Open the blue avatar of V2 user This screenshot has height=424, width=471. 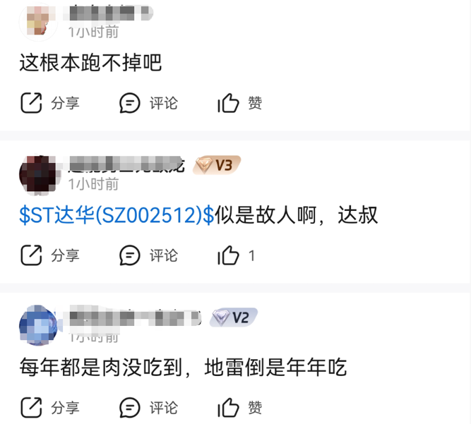(38, 325)
